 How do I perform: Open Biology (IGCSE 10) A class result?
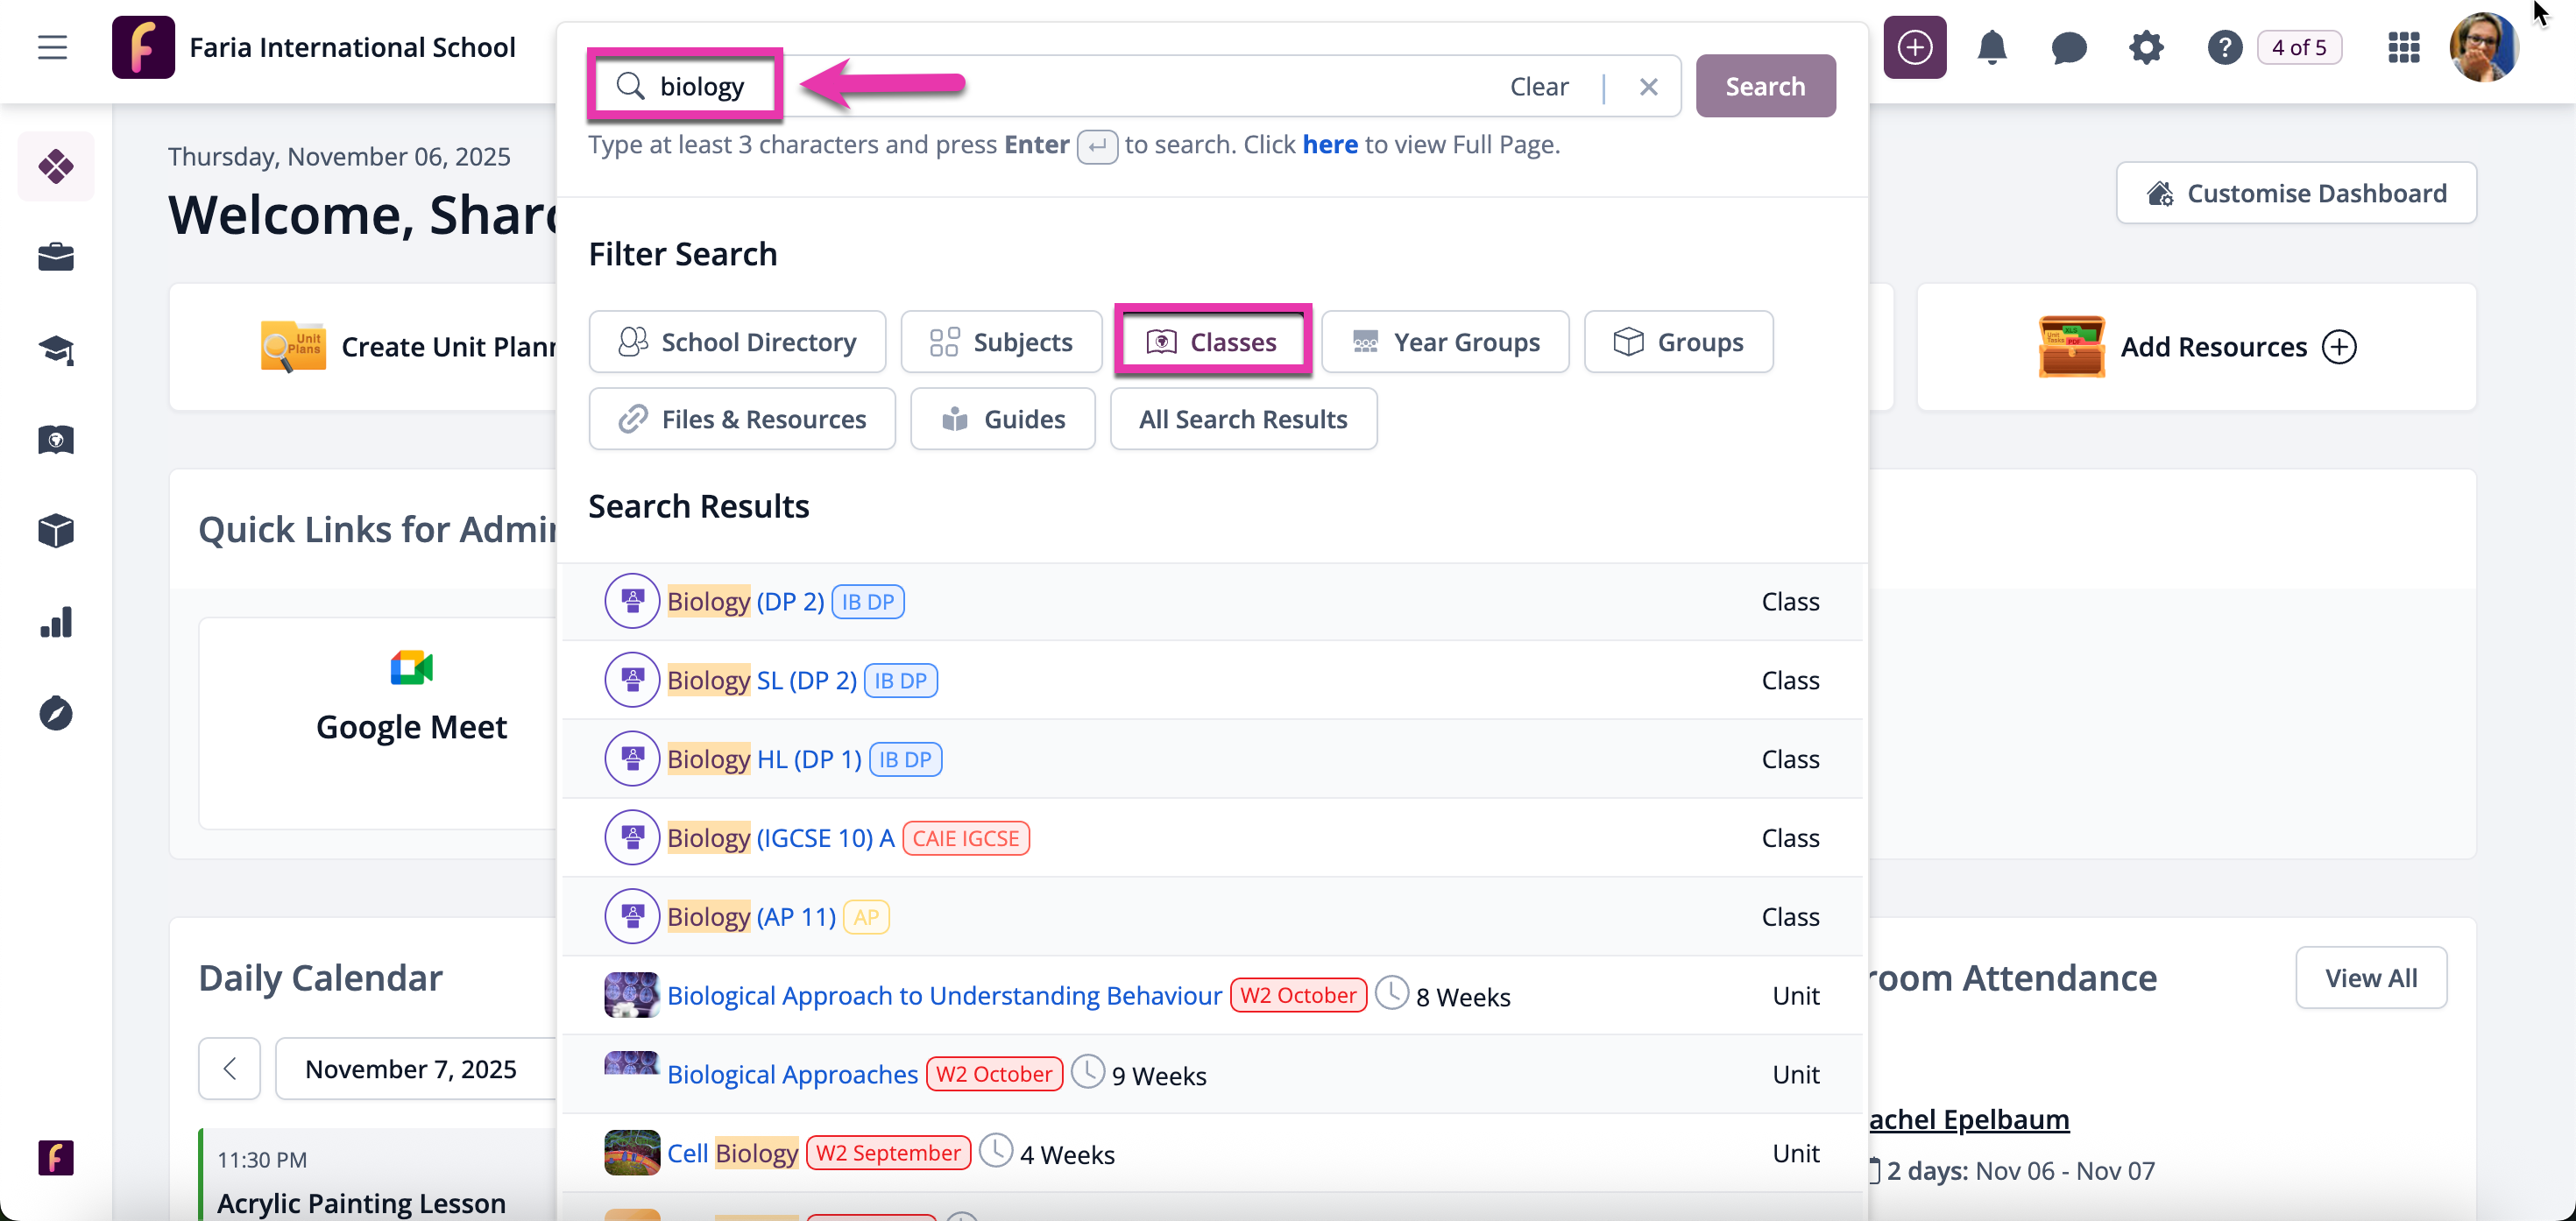point(780,839)
